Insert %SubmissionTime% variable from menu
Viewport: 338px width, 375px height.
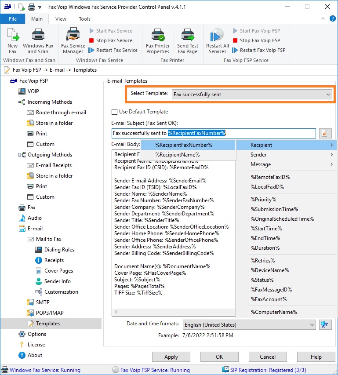(287, 209)
